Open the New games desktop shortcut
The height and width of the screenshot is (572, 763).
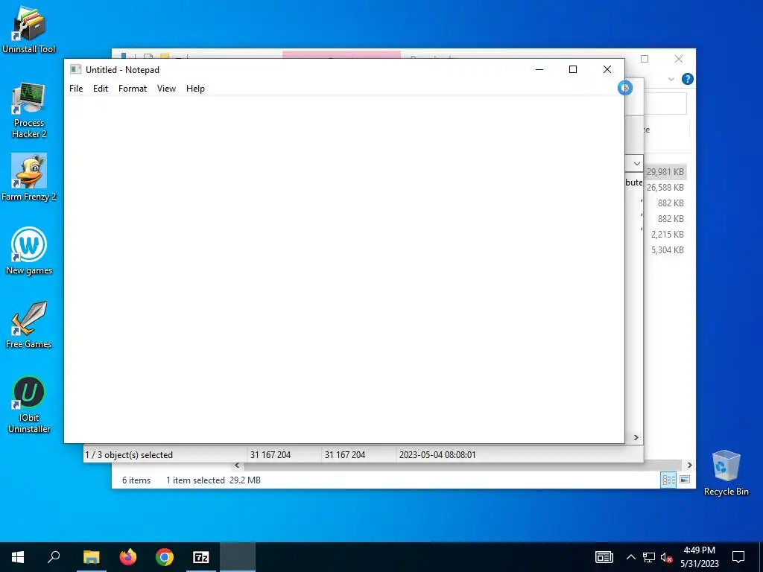click(x=29, y=251)
